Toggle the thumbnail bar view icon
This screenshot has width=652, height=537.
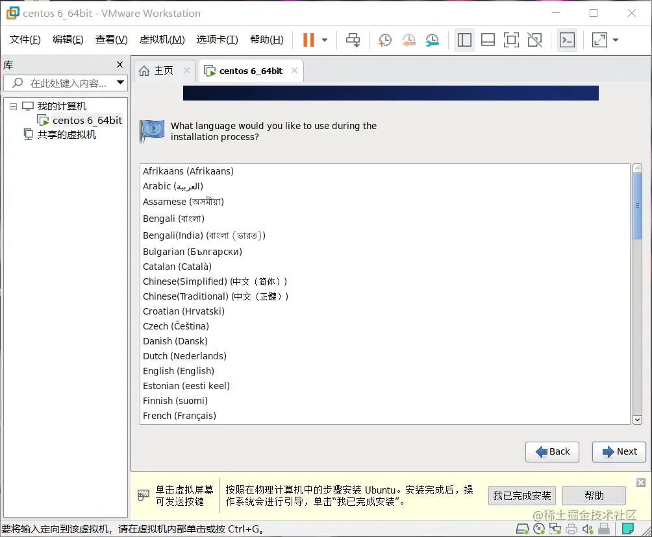pos(488,40)
